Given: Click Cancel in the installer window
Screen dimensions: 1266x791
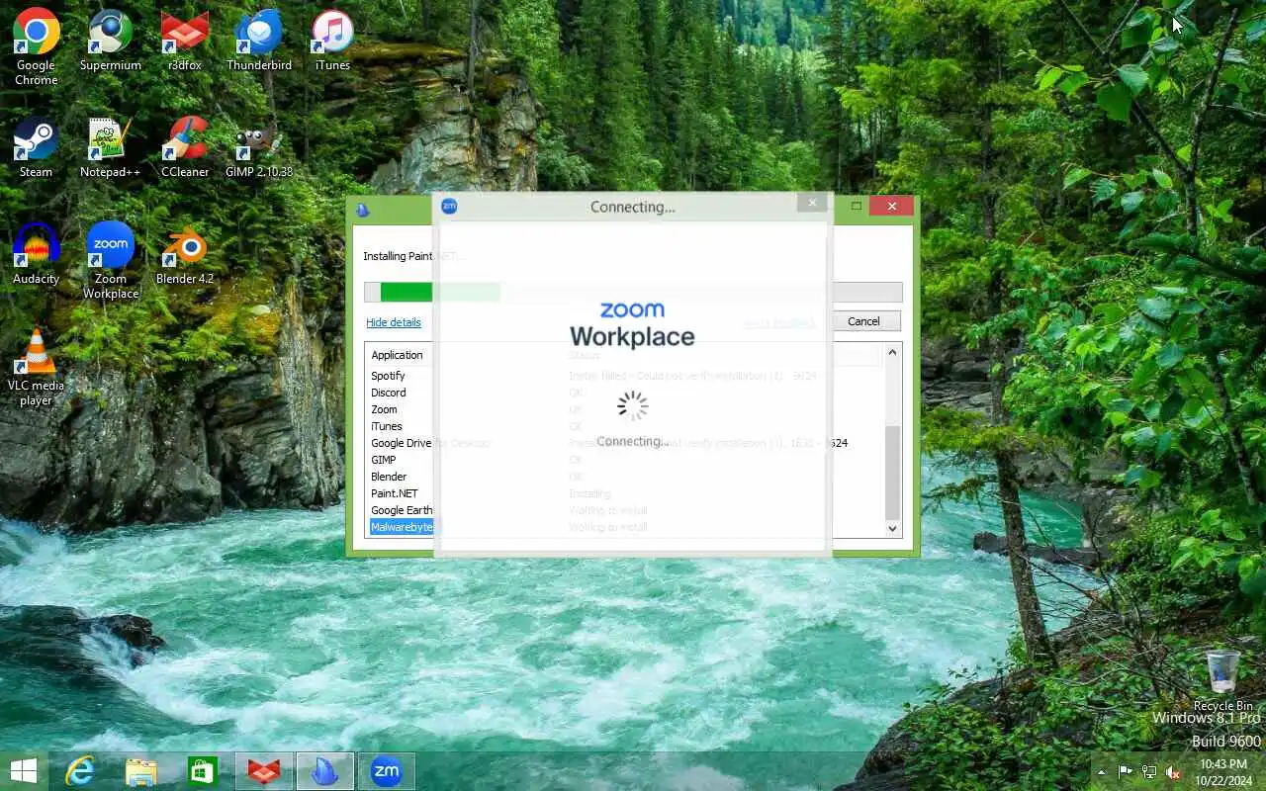Looking at the screenshot, I should coord(863,321).
